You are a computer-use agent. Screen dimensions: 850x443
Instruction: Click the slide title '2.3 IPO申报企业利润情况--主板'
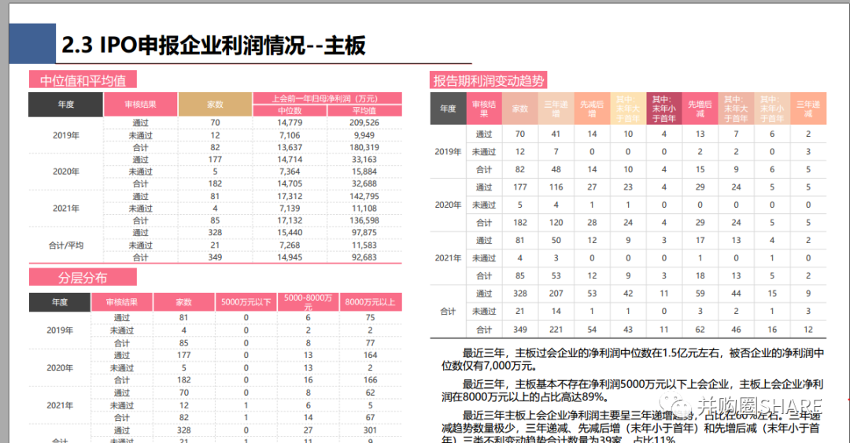(213, 46)
